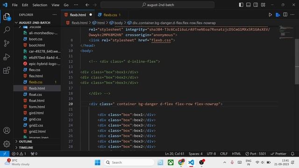Open errors and warnings in status bar
Viewport: 299px width, 168px height.
(x=19, y=154)
